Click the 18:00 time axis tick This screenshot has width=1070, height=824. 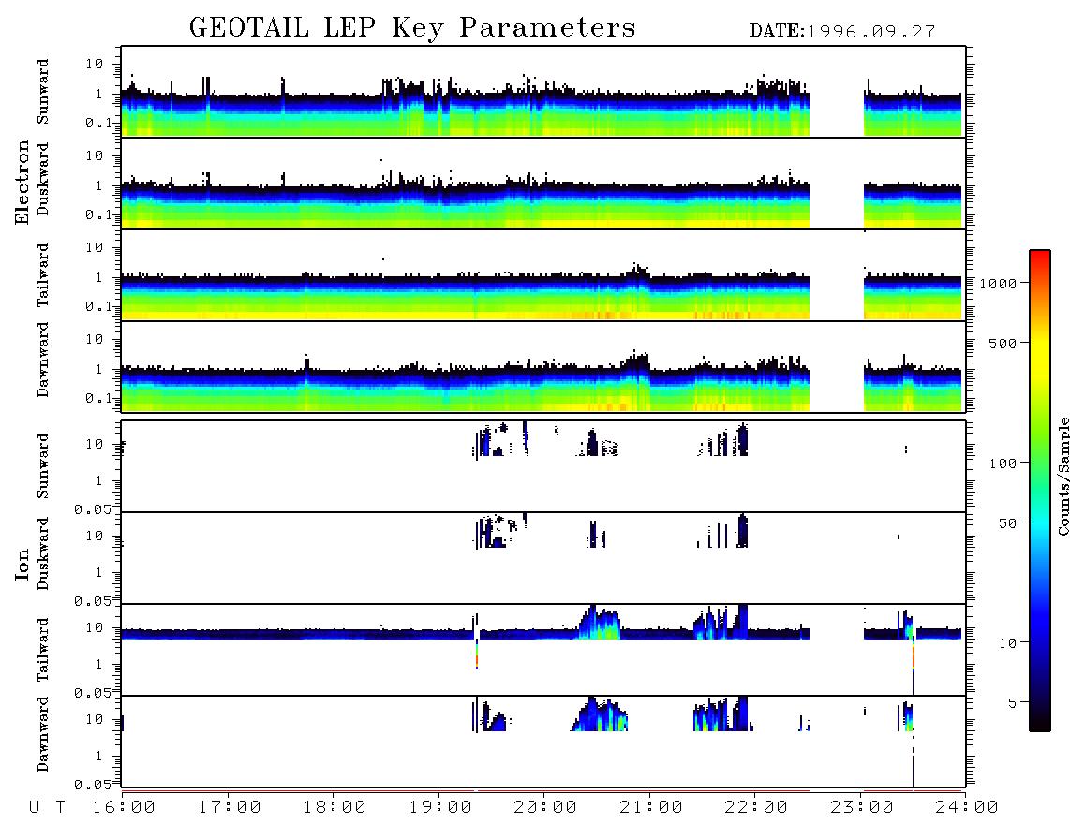(x=335, y=807)
